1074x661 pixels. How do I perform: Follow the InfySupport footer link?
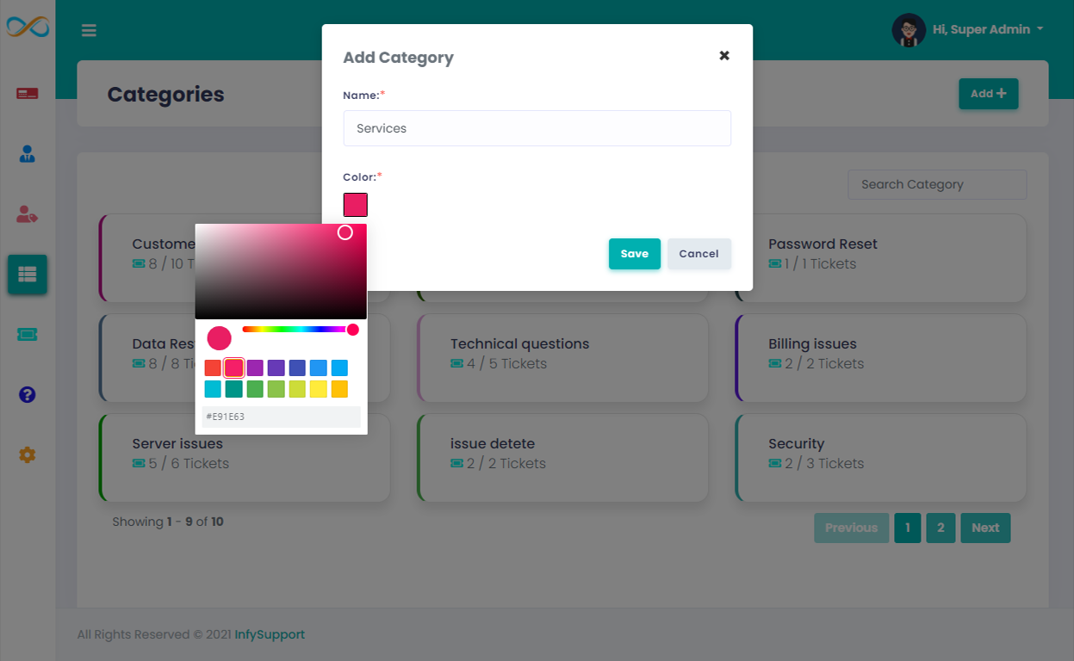coord(270,634)
